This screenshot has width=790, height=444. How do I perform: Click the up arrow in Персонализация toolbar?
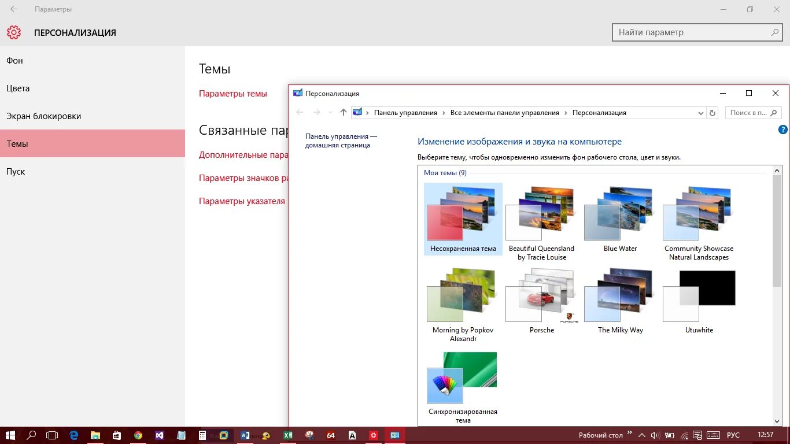click(344, 113)
